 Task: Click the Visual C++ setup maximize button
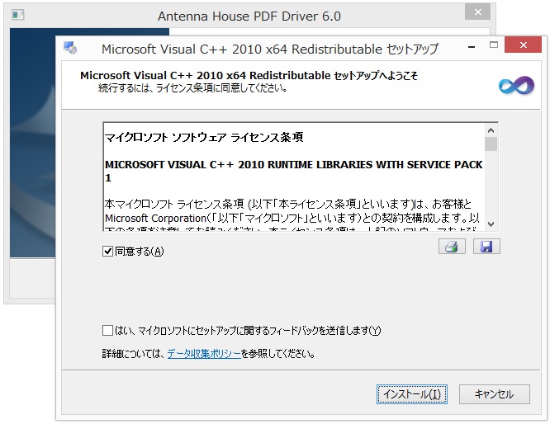click(x=494, y=45)
